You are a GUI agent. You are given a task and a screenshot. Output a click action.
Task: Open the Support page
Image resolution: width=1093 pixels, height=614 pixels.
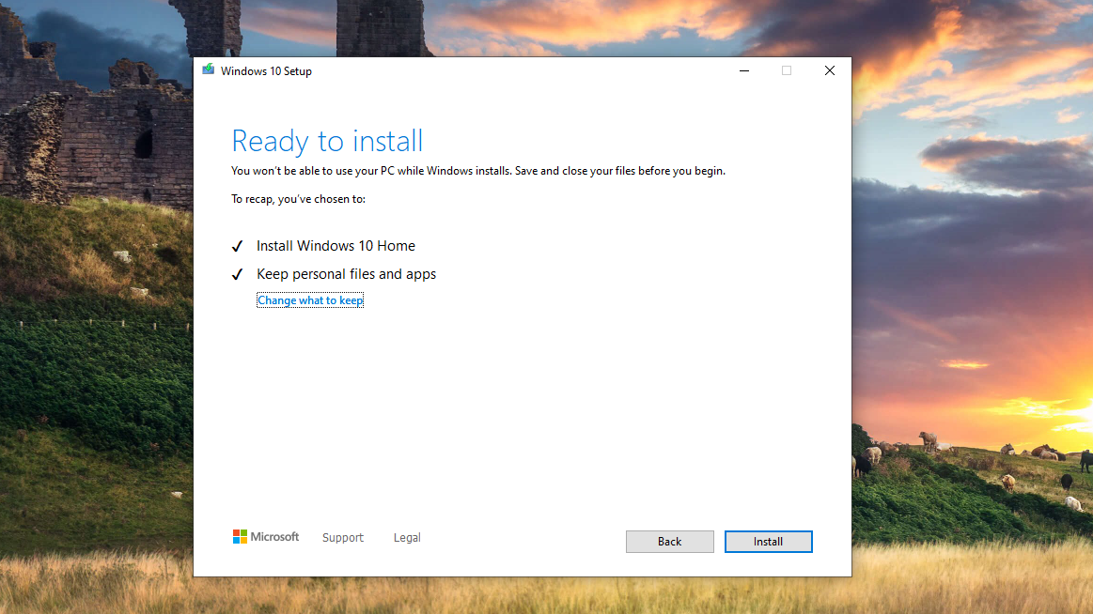coord(342,537)
